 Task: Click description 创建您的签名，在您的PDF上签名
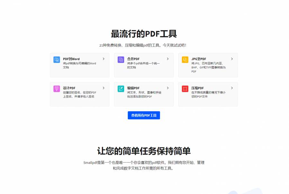(x=80, y=94)
